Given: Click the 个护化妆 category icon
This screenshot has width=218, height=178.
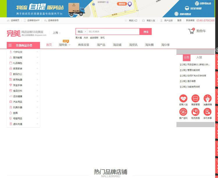Looking at the screenshot, I should (11, 52).
